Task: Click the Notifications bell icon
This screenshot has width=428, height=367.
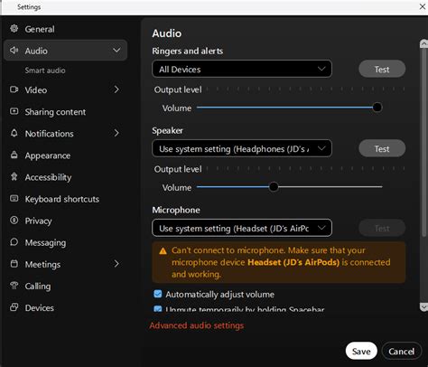Action: pyautogui.click(x=14, y=133)
